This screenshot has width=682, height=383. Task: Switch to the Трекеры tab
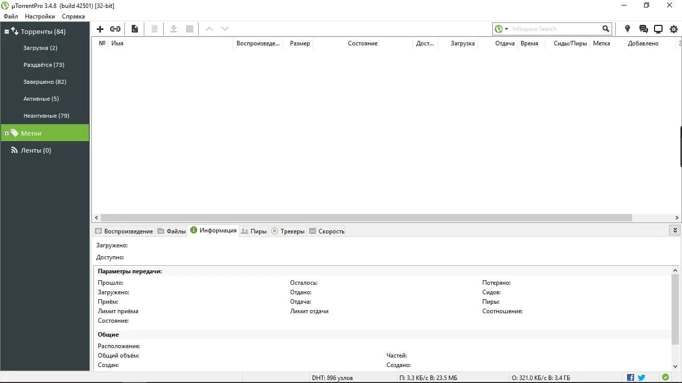(x=292, y=231)
